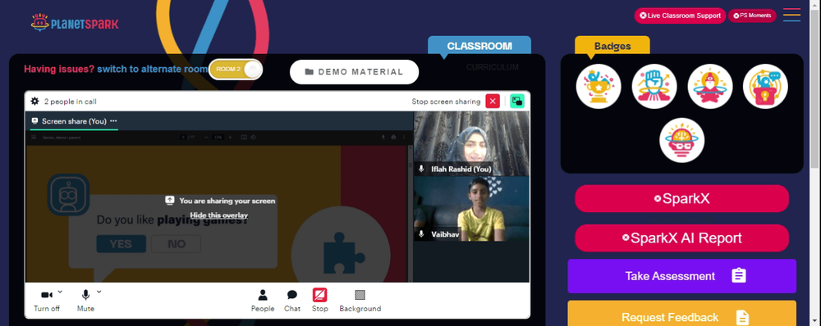821x326 pixels.
Task: Select the Screen share (You) tab
Action: [74, 121]
